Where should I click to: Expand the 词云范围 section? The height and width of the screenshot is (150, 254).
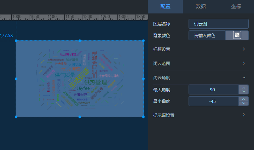244,63
